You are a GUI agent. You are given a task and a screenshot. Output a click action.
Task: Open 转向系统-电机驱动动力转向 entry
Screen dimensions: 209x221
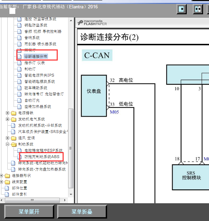[43, 163]
